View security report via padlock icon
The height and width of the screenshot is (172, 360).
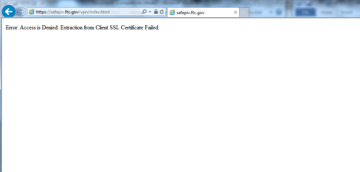pyautogui.click(x=156, y=12)
